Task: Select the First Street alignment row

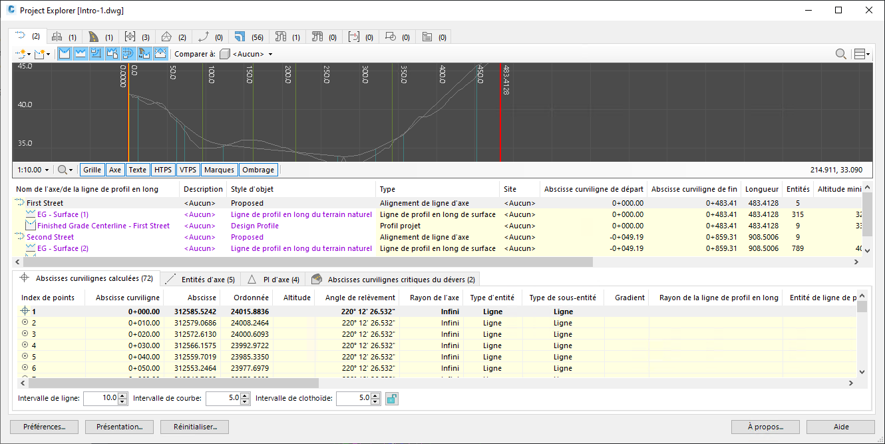Action: (437, 203)
